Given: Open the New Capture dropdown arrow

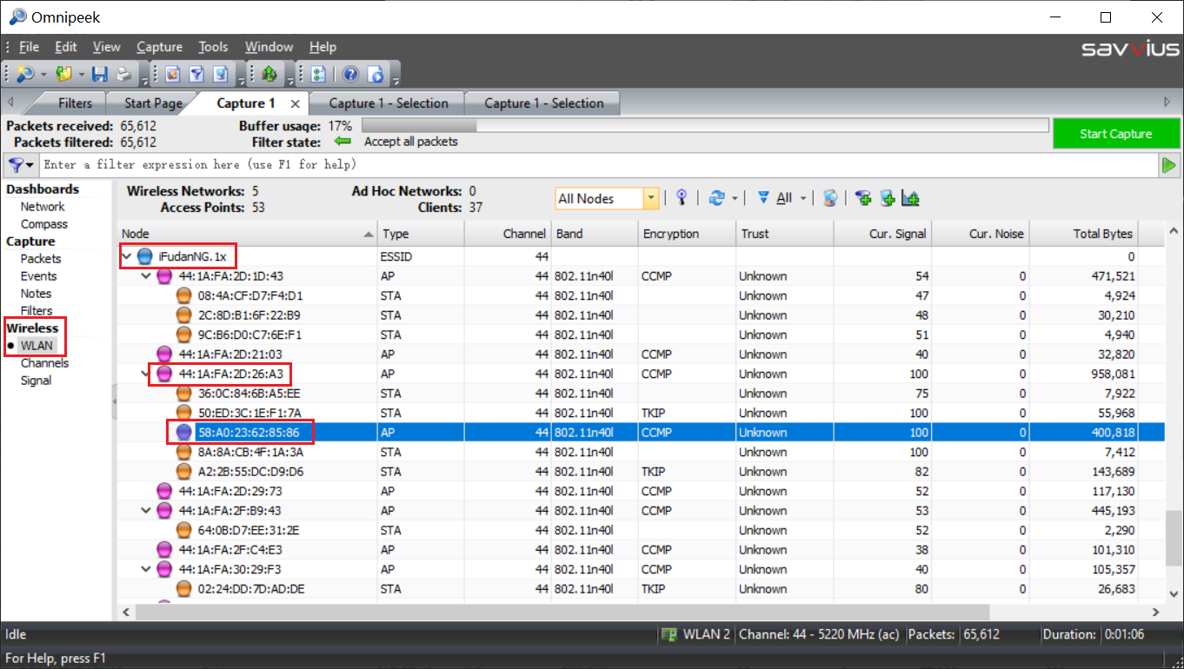Looking at the screenshot, I should [43, 75].
